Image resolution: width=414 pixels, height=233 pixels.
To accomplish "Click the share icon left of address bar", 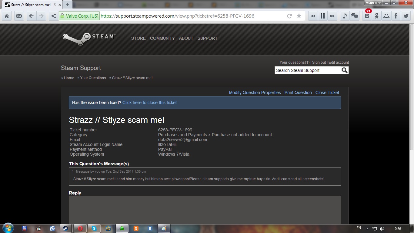I will click(54, 16).
